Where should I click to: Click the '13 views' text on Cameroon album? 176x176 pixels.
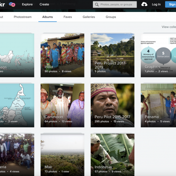[67, 121]
